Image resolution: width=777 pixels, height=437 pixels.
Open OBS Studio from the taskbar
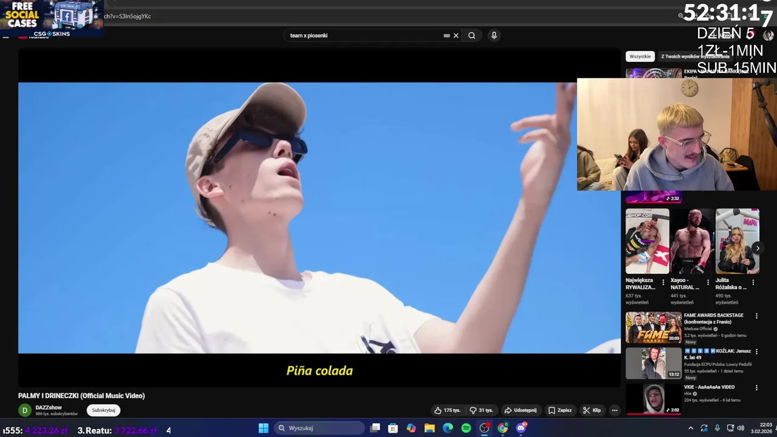pyautogui.click(x=484, y=428)
